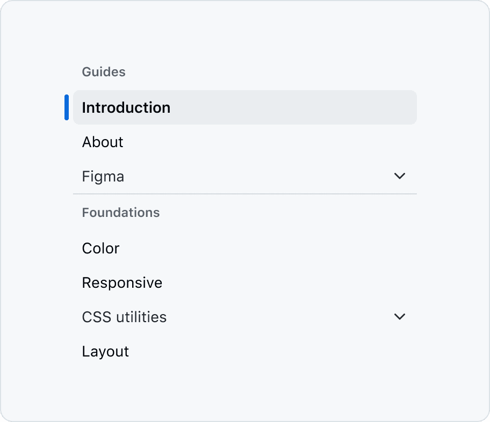This screenshot has height=422, width=490.
Task: Click the down arrow icon beside CSS utilities
Action: point(399,317)
